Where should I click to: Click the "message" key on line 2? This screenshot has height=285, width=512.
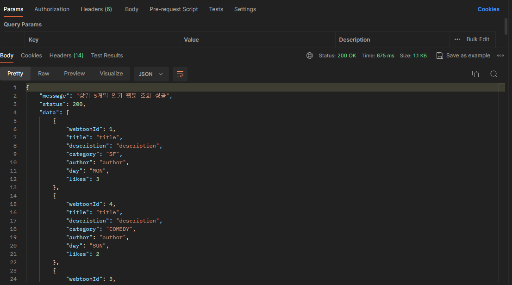(x=54, y=96)
